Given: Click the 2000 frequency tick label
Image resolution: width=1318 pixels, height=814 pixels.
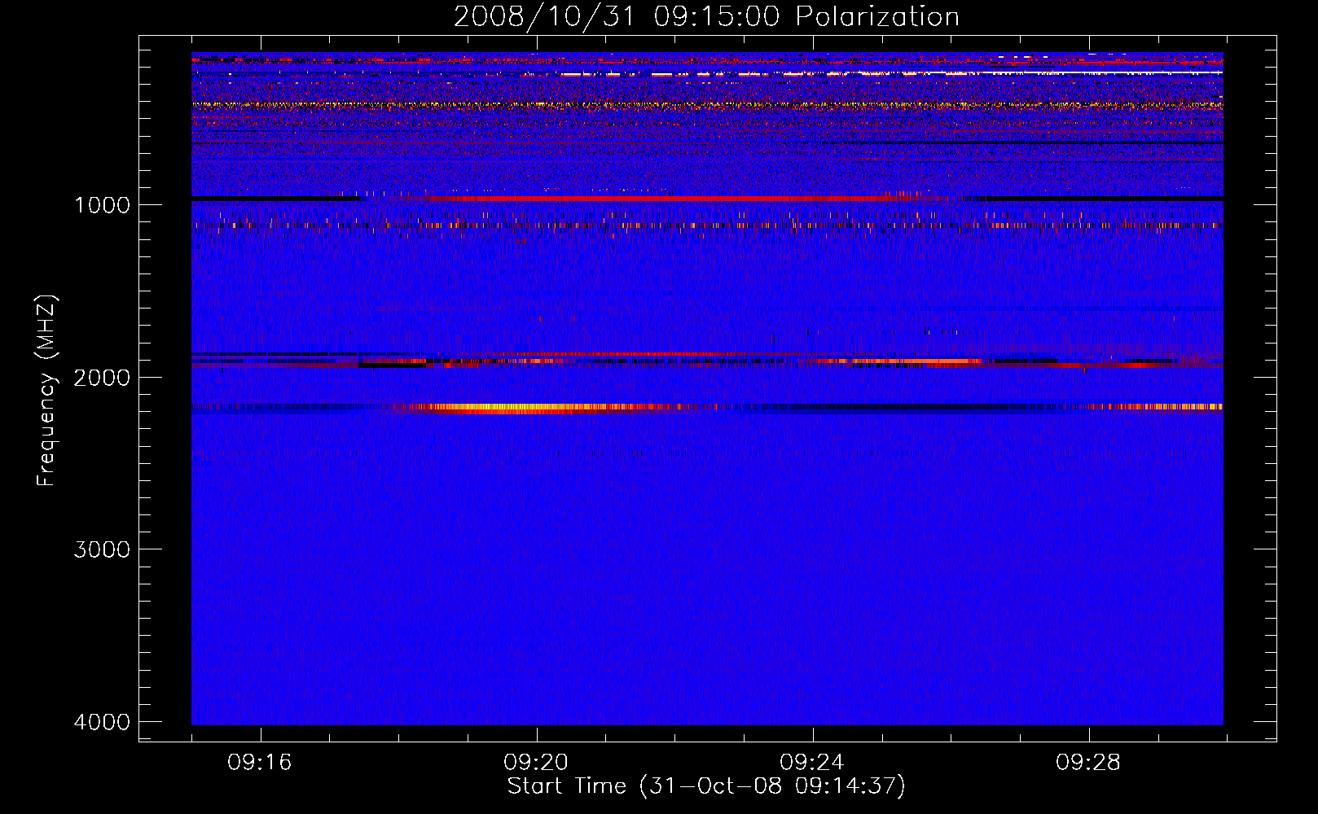Looking at the screenshot, I should click(x=102, y=378).
